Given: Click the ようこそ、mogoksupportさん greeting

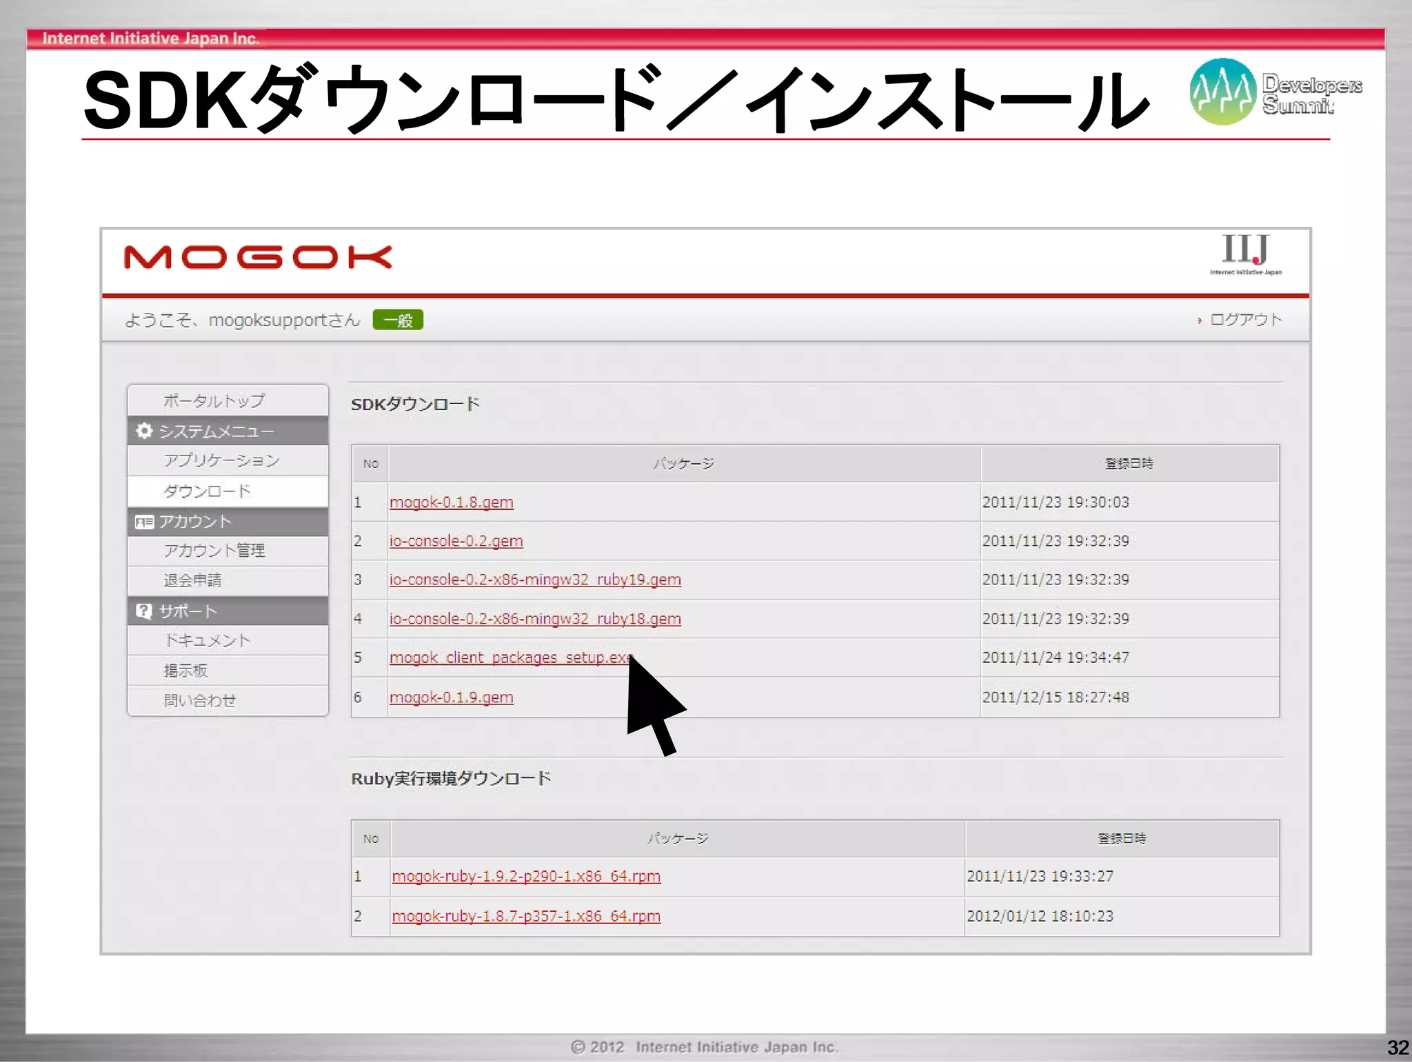Looking at the screenshot, I should point(243,320).
